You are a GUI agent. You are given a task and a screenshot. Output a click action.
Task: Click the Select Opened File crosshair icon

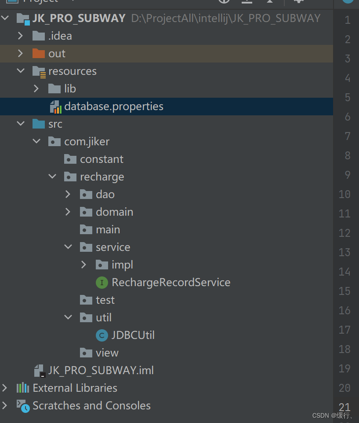coord(224,1)
